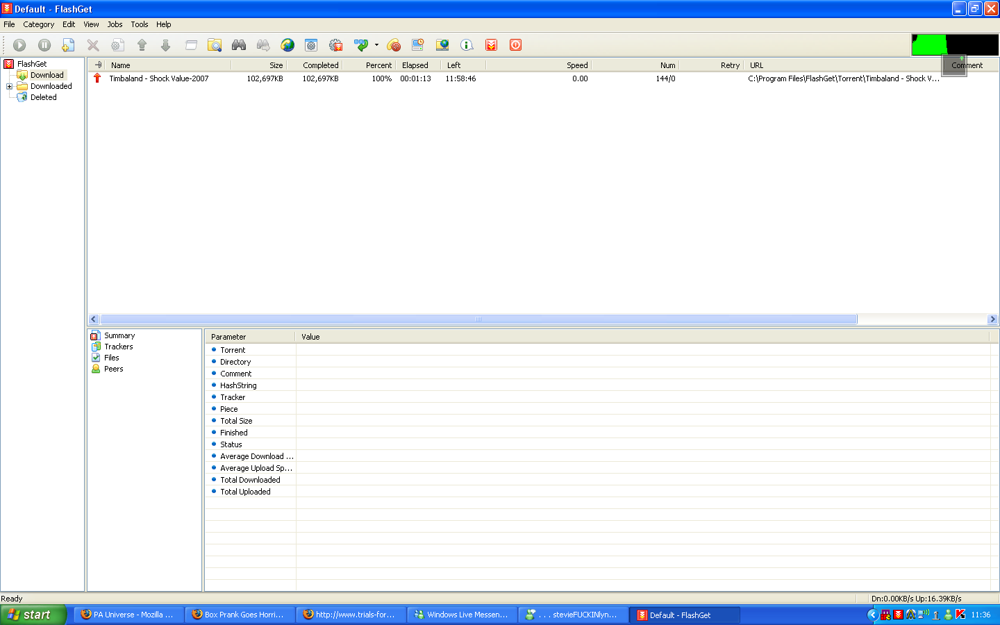
Task: Click the Kaspersky tray icon
Action: [x=960, y=615]
